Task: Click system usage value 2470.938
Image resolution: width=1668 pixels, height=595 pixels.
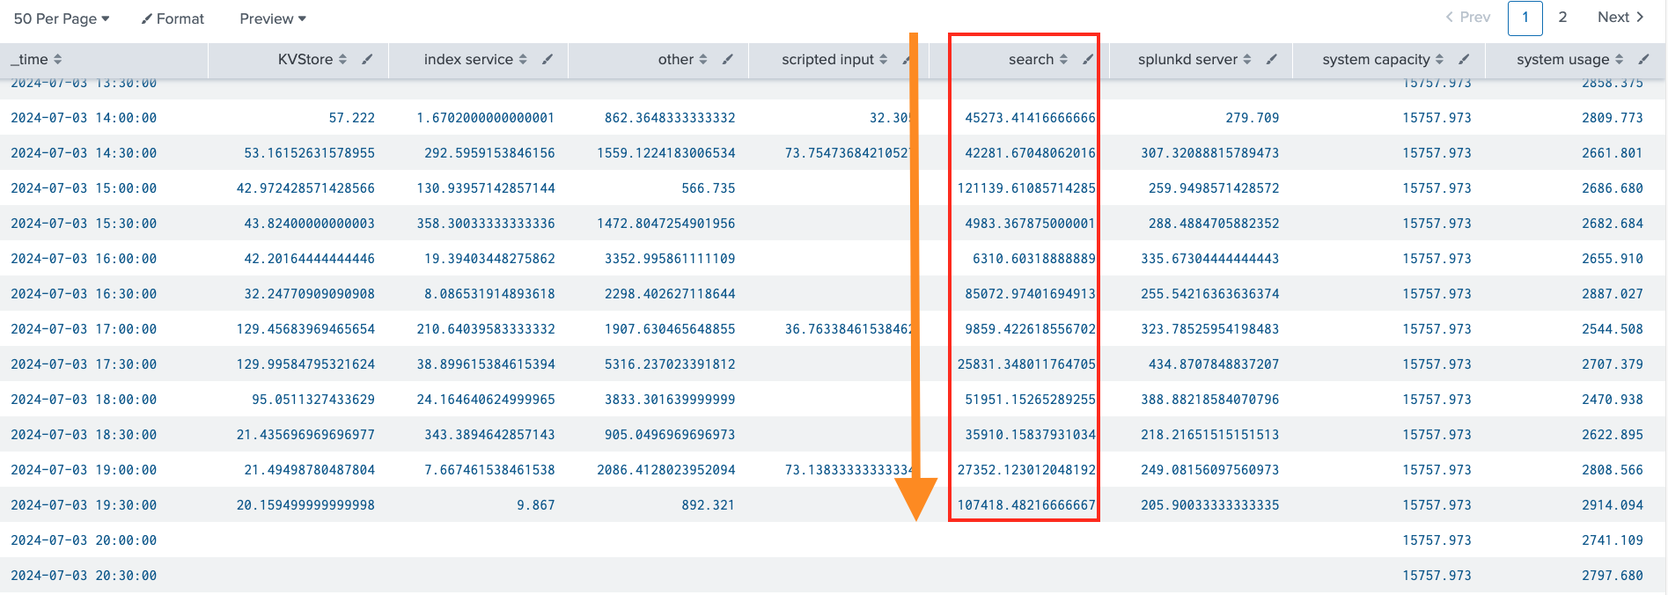Action: click(x=1613, y=400)
